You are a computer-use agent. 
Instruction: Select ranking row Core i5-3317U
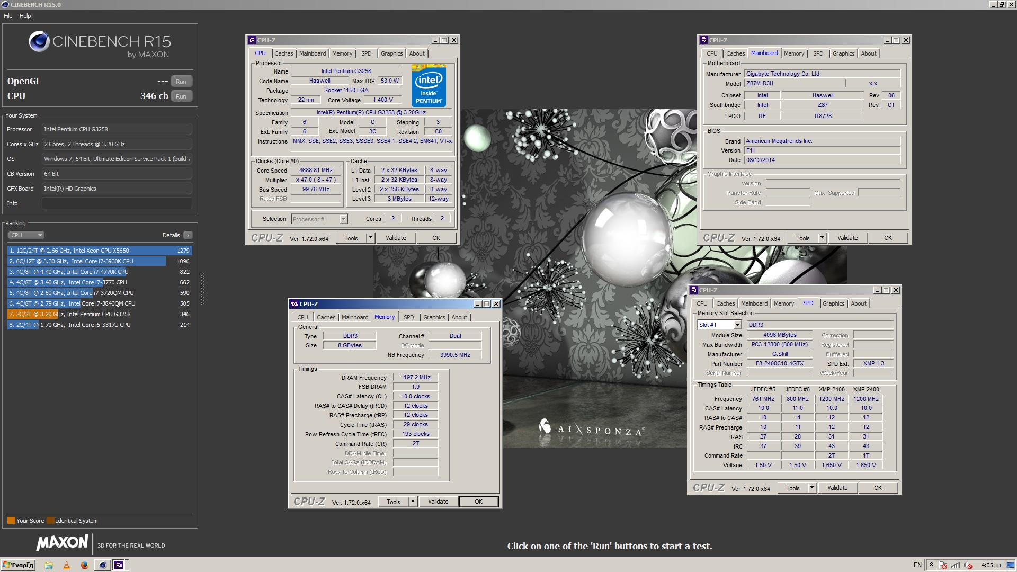100,325
